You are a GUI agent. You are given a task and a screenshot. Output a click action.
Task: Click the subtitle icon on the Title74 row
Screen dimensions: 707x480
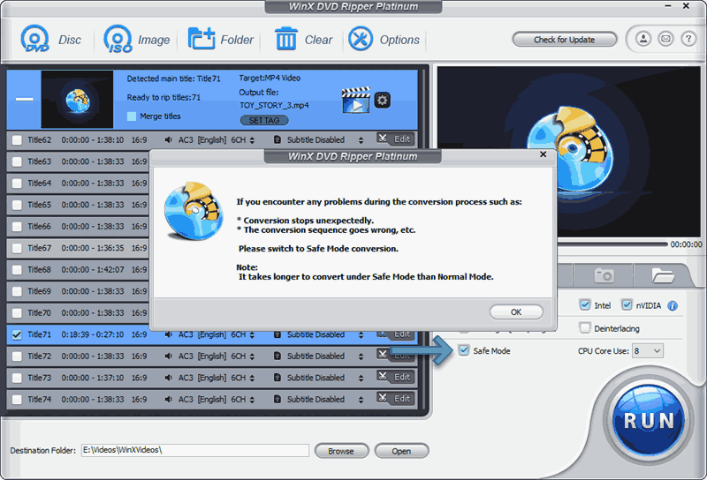tap(277, 400)
